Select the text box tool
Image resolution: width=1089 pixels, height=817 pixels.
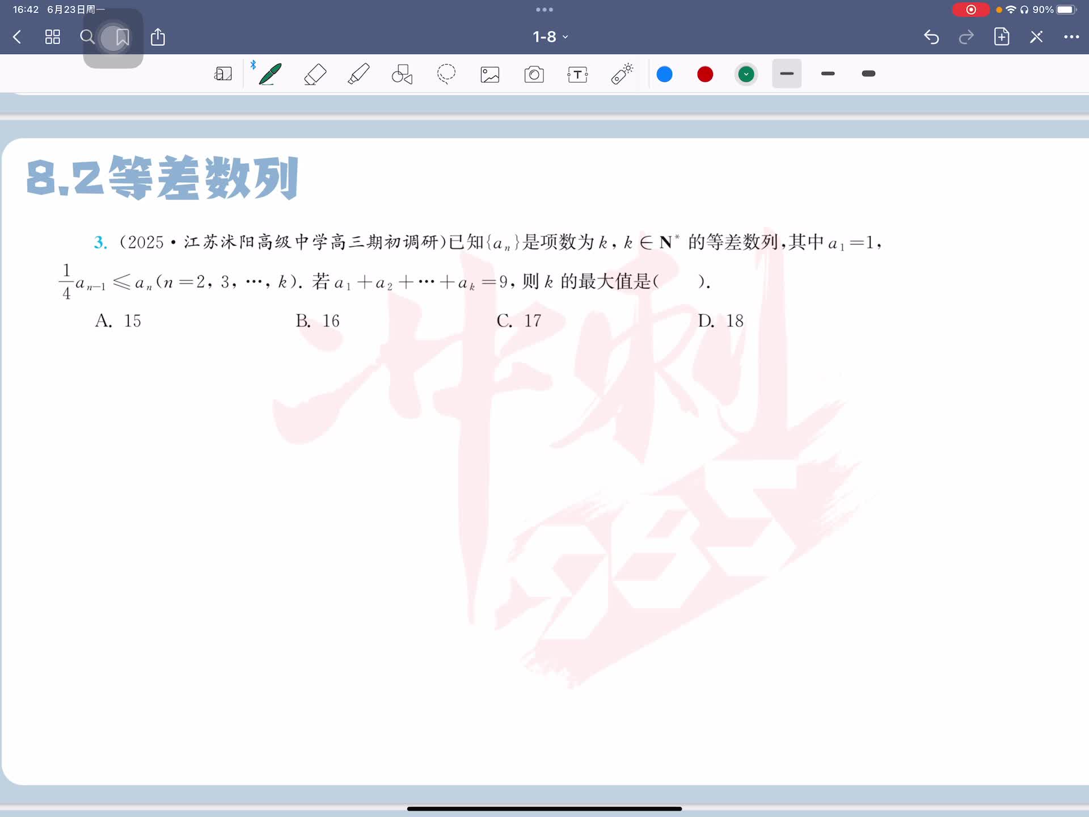[577, 74]
